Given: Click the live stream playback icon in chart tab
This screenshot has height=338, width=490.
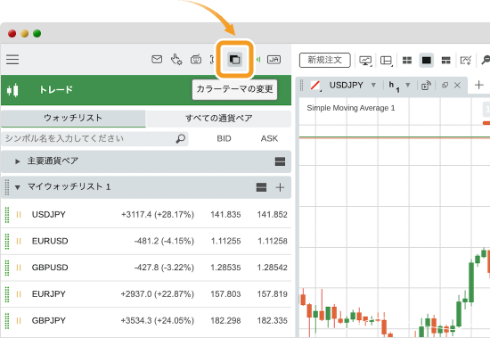Looking at the screenshot, I should [x=426, y=86].
